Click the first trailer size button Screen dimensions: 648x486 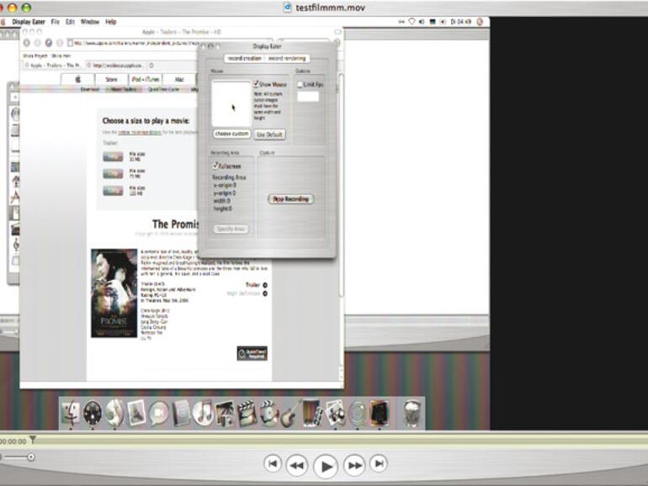(113, 156)
